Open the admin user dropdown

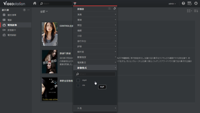(x=172, y=4)
